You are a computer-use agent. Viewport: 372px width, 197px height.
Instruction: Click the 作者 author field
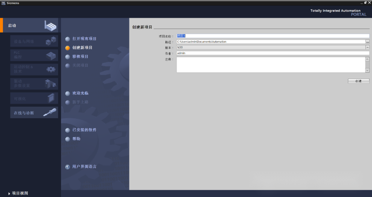(273, 53)
